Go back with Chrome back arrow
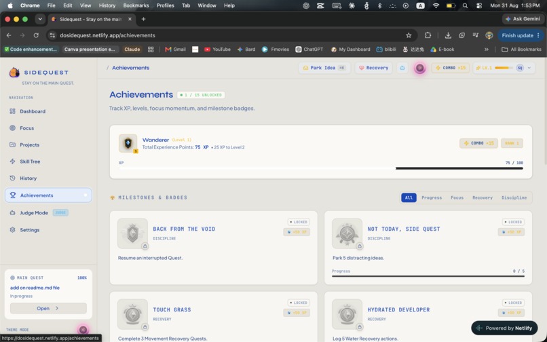 9,35
